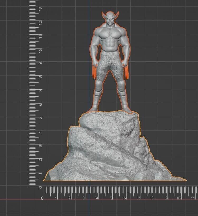
Task: Click the orange claws on the figure's left hand
Action: (126, 72)
